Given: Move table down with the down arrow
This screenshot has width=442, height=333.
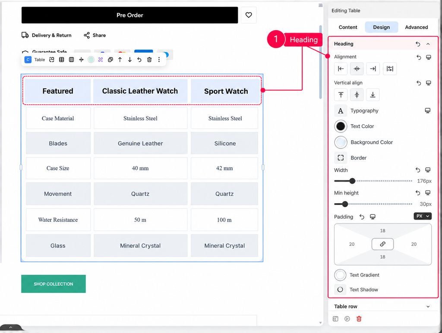Looking at the screenshot, I should [x=129, y=60].
